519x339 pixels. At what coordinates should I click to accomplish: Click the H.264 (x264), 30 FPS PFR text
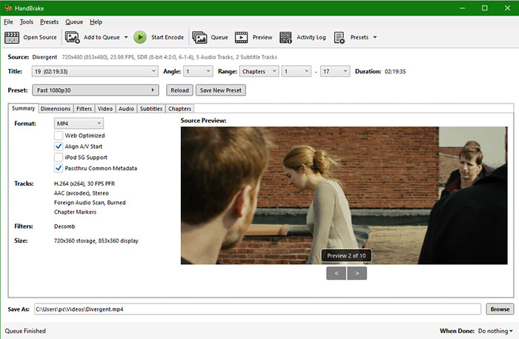[x=85, y=184]
